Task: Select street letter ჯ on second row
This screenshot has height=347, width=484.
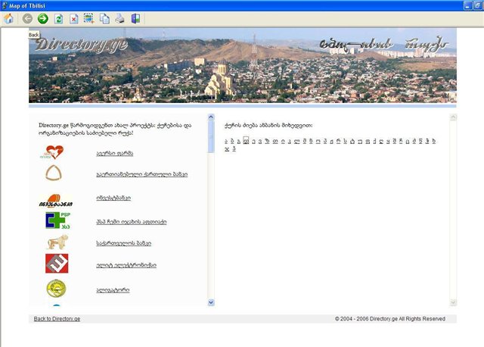Action: [227, 149]
